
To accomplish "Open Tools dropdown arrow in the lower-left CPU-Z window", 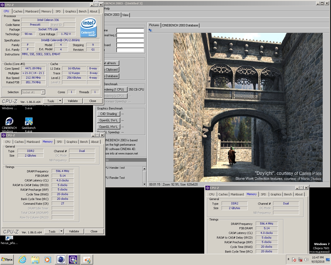I will [61, 231].
